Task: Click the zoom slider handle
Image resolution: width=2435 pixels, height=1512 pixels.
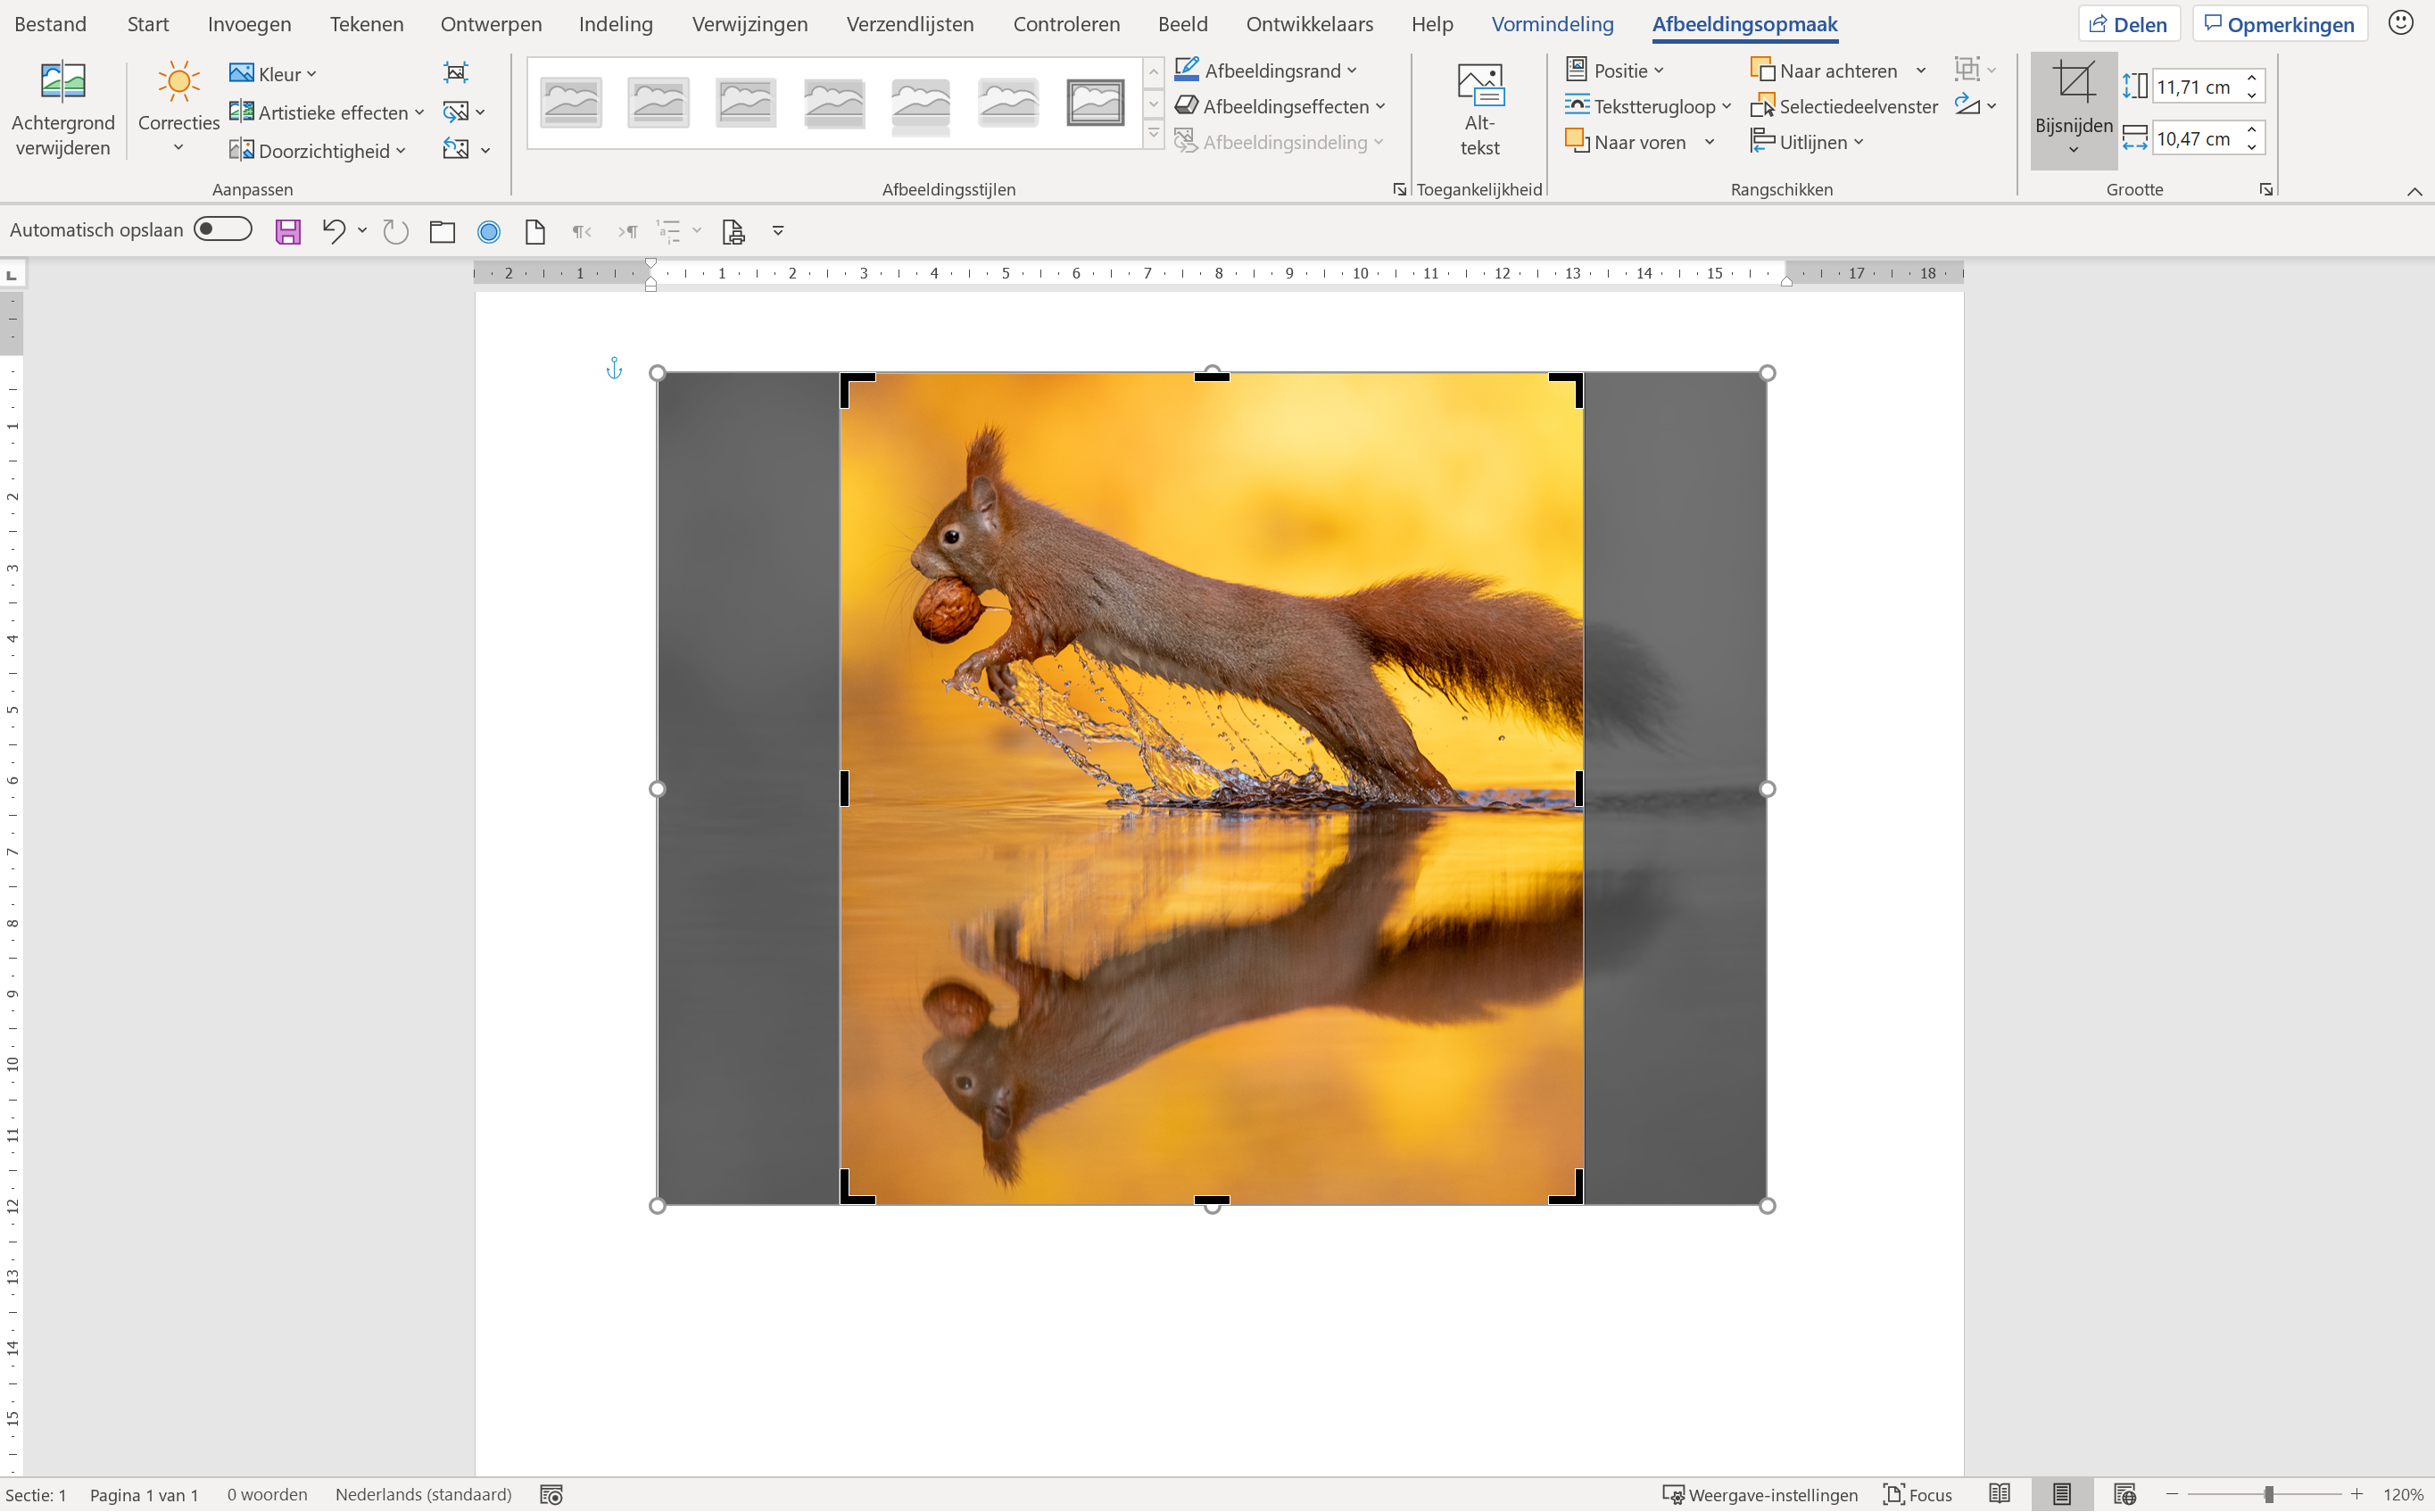Action: (x=2269, y=1494)
